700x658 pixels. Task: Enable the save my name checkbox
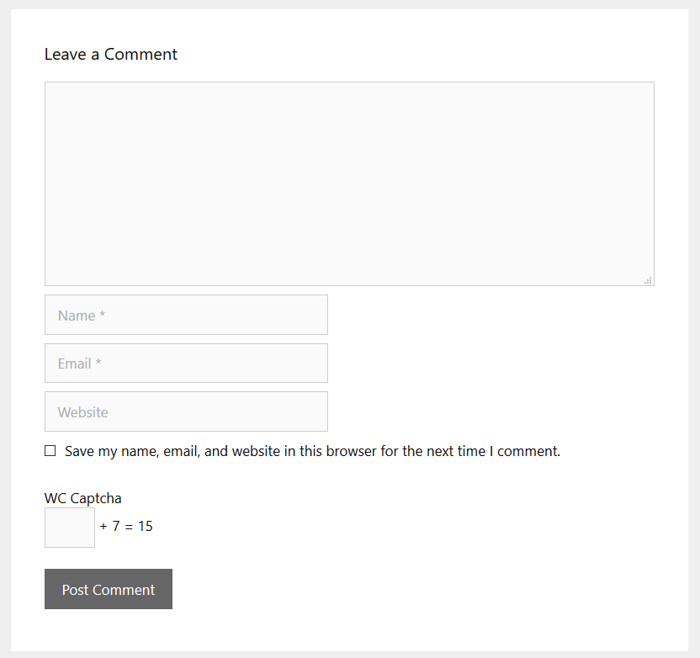point(50,451)
